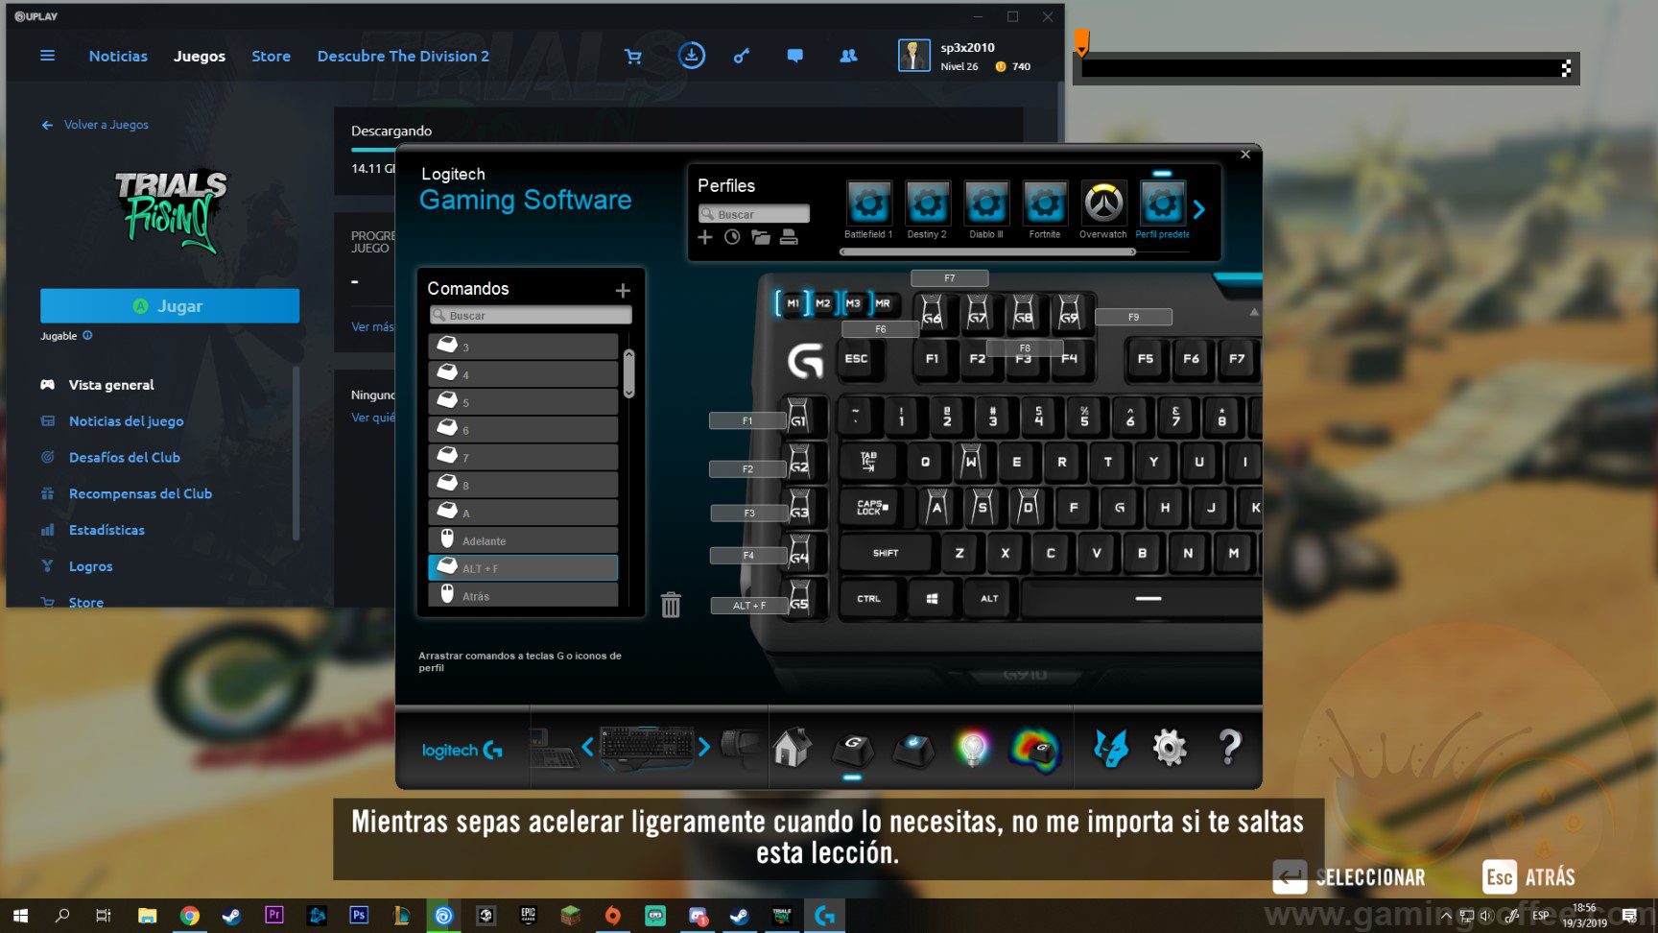The height and width of the screenshot is (933, 1658).
Task: Open the Juegos tab in Uplay
Action: (200, 56)
